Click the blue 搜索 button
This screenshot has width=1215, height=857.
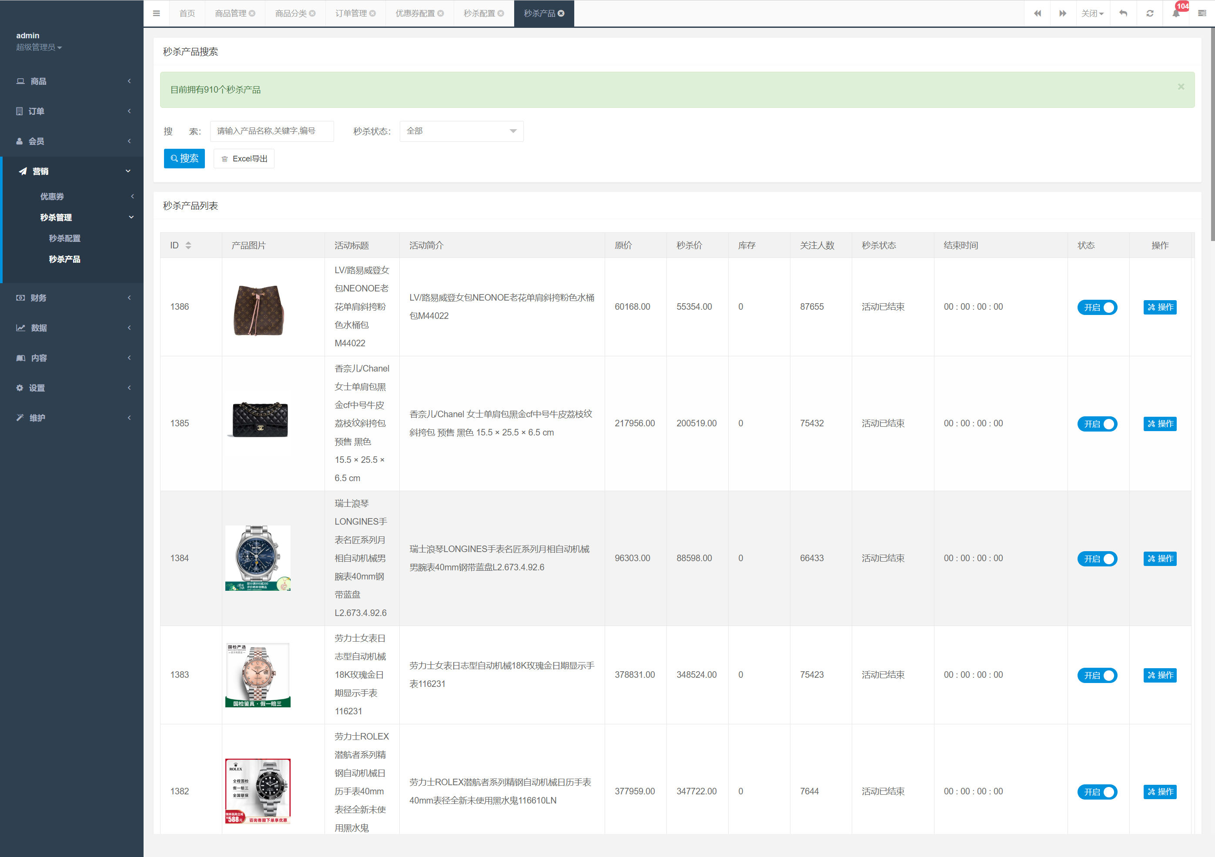point(184,158)
